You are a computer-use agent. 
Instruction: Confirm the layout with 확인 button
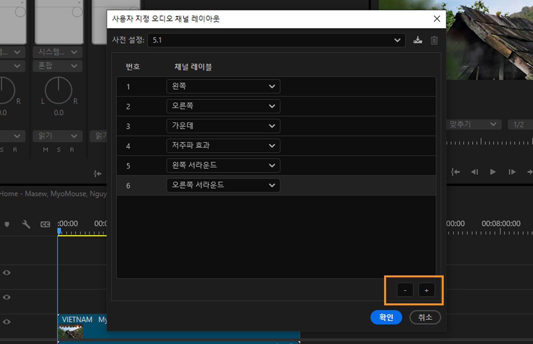(386, 317)
